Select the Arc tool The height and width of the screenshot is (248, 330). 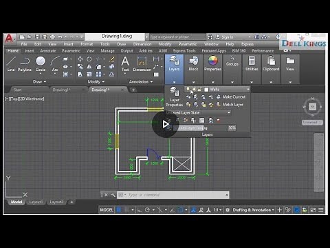click(x=55, y=64)
